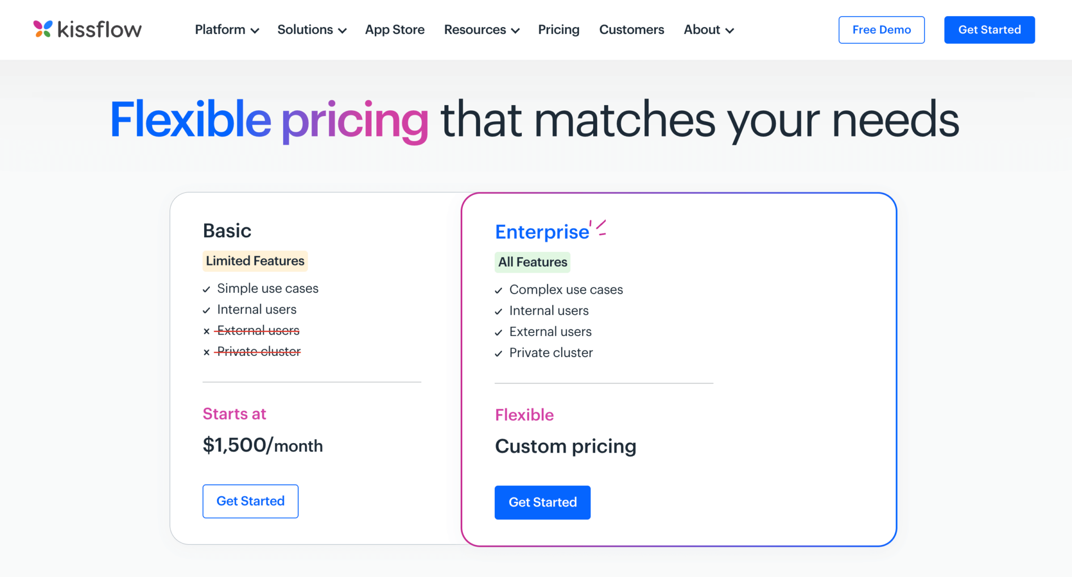Click the checkmark beside Simple use cases
The image size is (1072, 577).
coord(206,289)
